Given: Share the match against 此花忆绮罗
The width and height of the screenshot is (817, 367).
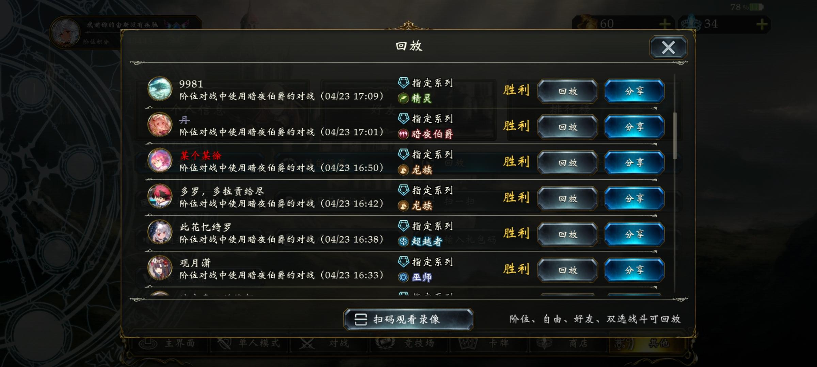Looking at the screenshot, I should (x=634, y=234).
